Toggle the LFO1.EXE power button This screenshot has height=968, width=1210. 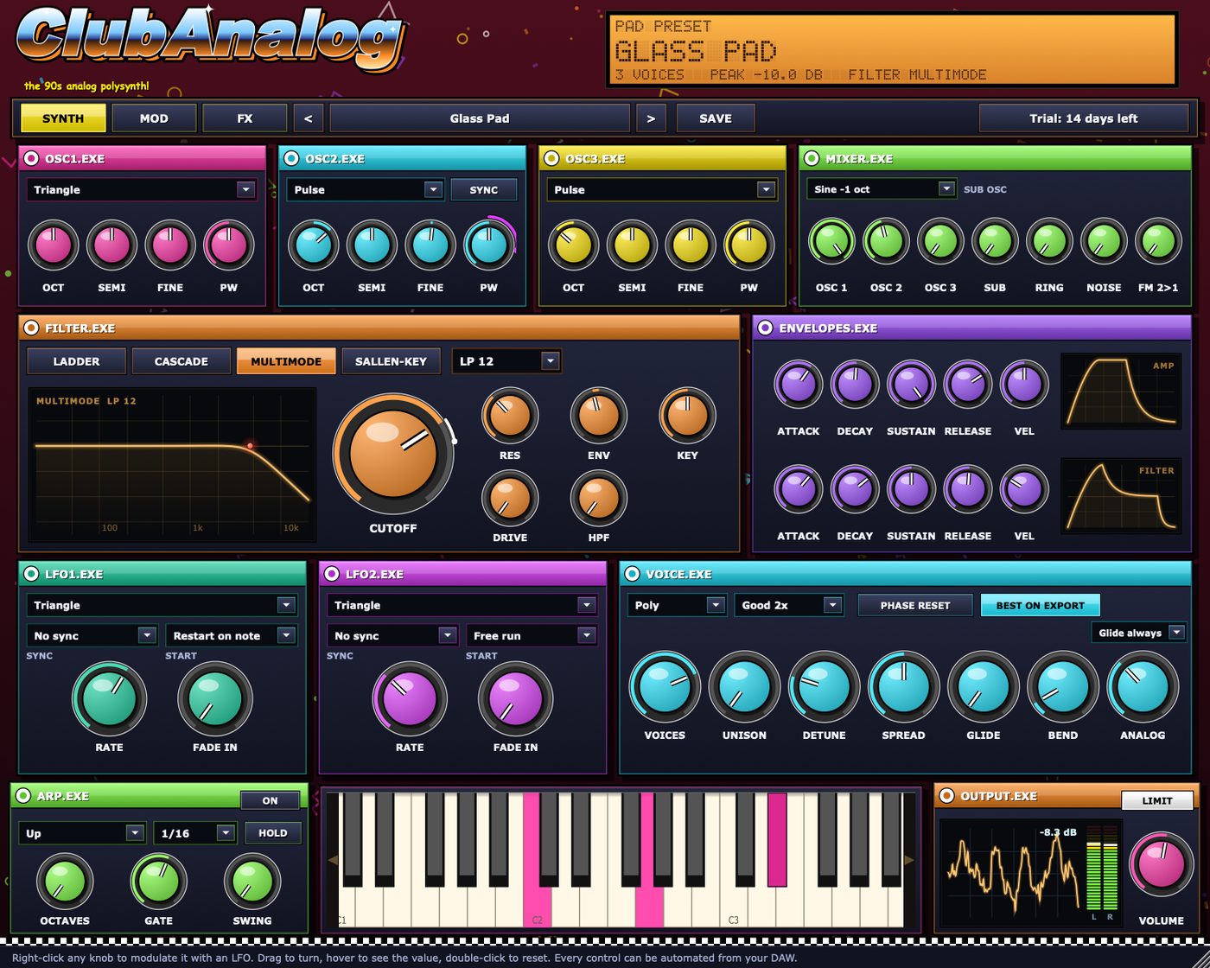pyautogui.click(x=32, y=573)
